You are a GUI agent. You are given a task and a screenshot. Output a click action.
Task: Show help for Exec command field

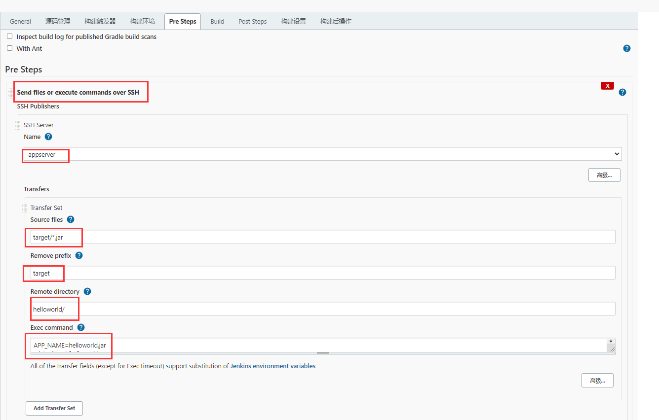81,327
